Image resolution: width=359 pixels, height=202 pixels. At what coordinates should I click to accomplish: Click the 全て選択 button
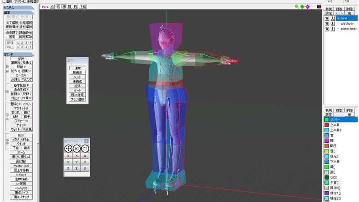point(12,23)
